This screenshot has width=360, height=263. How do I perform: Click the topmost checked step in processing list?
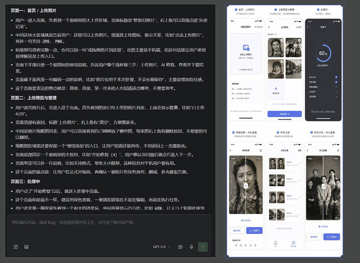[x=336, y=77]
